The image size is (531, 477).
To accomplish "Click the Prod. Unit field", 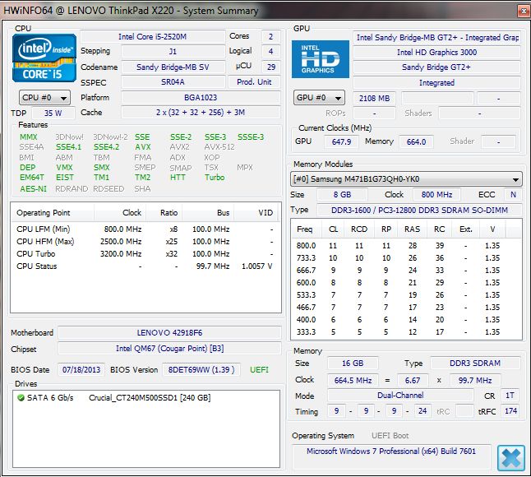I will tap(254, 82).
